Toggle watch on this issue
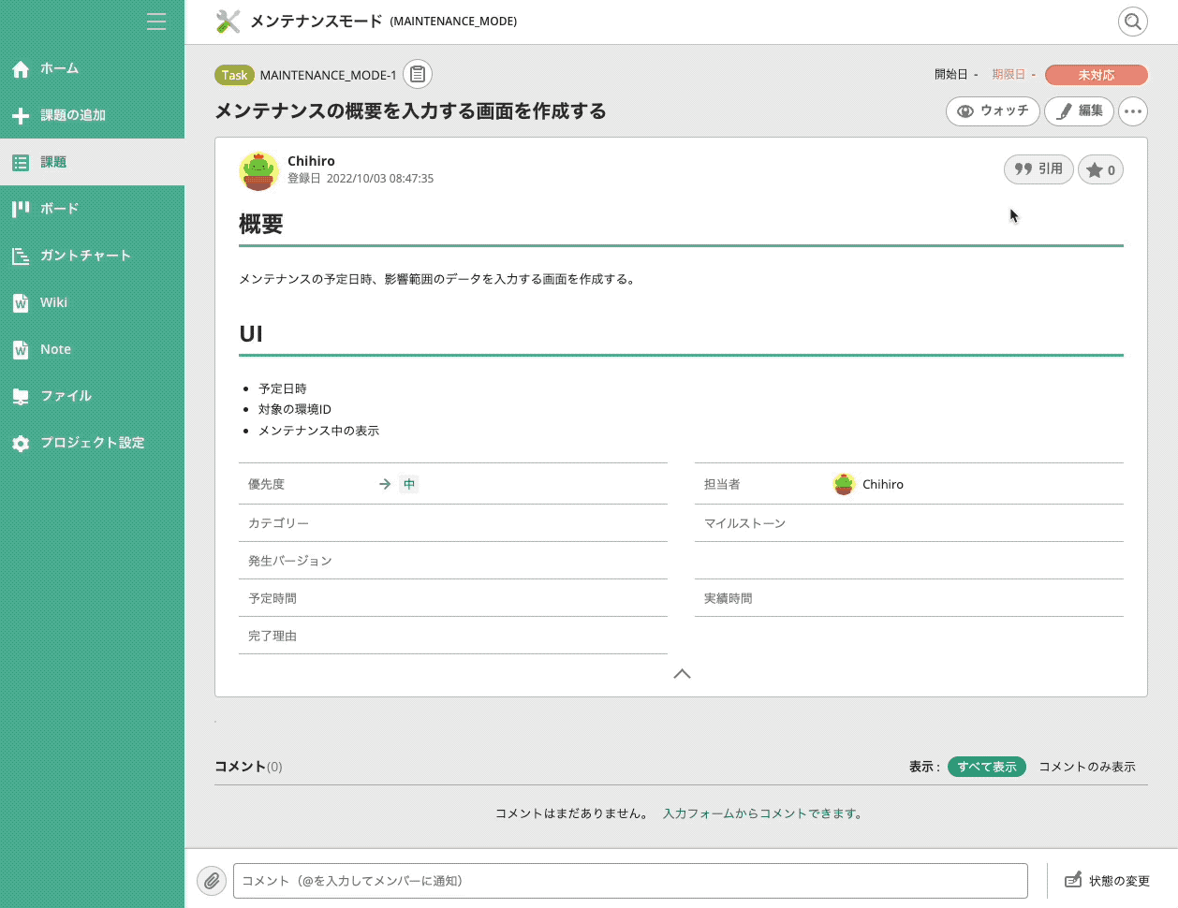 pyautogui.click(x=993, y=111)
